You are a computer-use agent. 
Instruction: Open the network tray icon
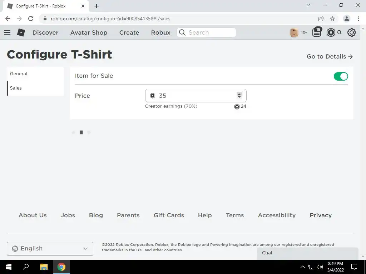311,267
